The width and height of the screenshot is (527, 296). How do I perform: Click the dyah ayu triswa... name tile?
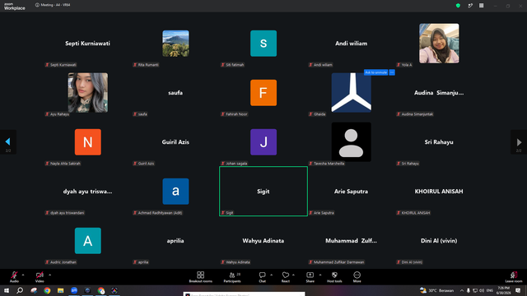(88, 192)
